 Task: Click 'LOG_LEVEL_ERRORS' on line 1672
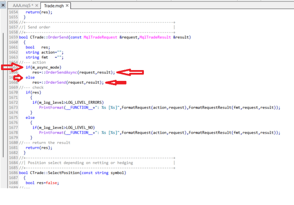[x=84, y=102]
